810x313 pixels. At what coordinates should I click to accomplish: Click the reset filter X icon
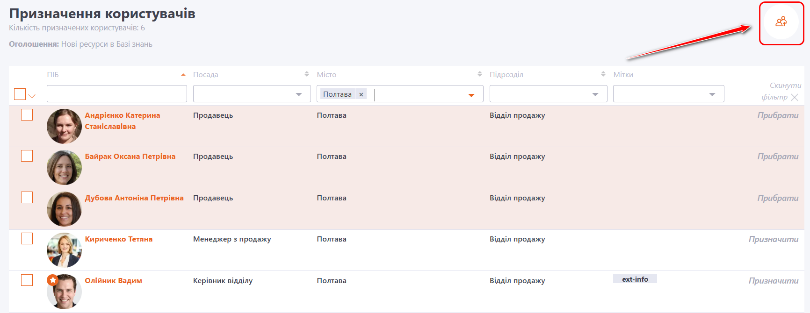click(x=795, y=97)
